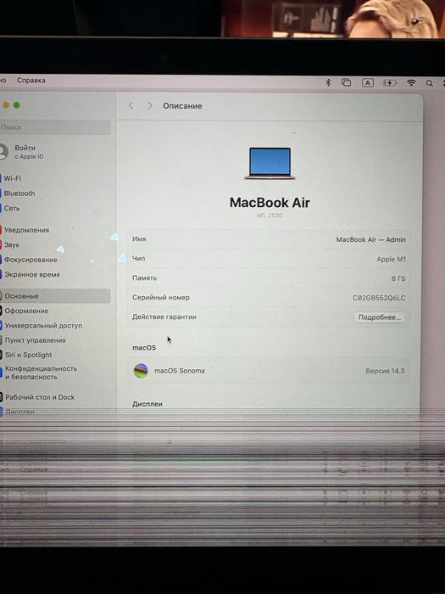The height and width of the screenshot is (594, 445).
Task: Open Spotlight search magnifier icon
Action: (430, 83)
